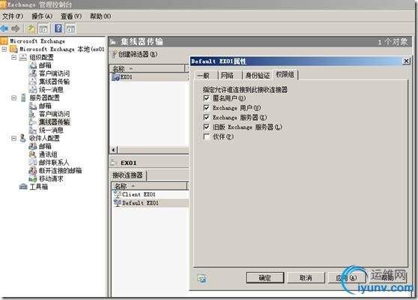
Task: Toggle the 匿名用户 checkbox
Action: point(206,98)
